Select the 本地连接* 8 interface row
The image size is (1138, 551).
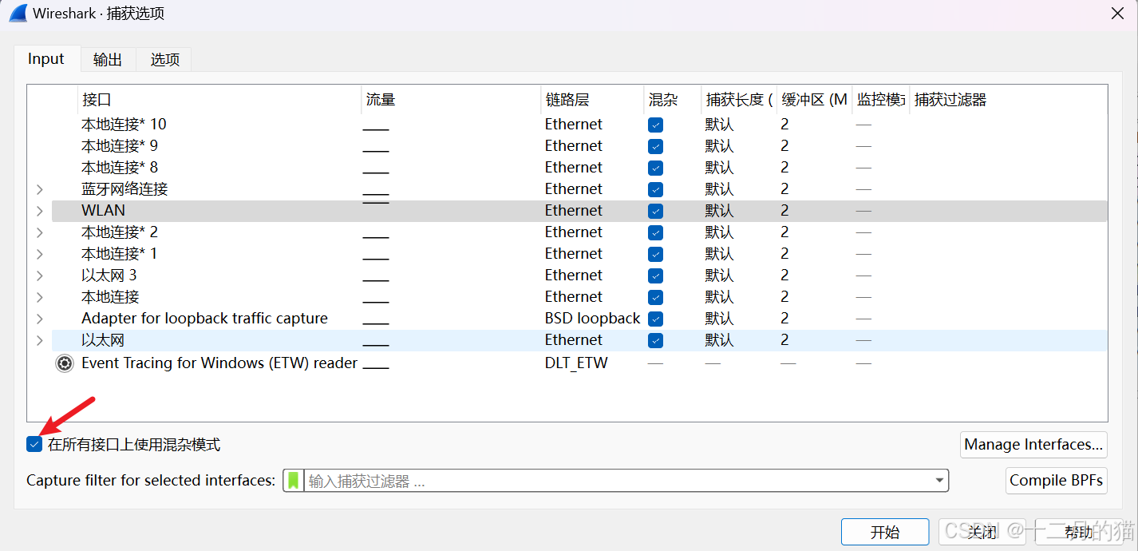[579, 168]
